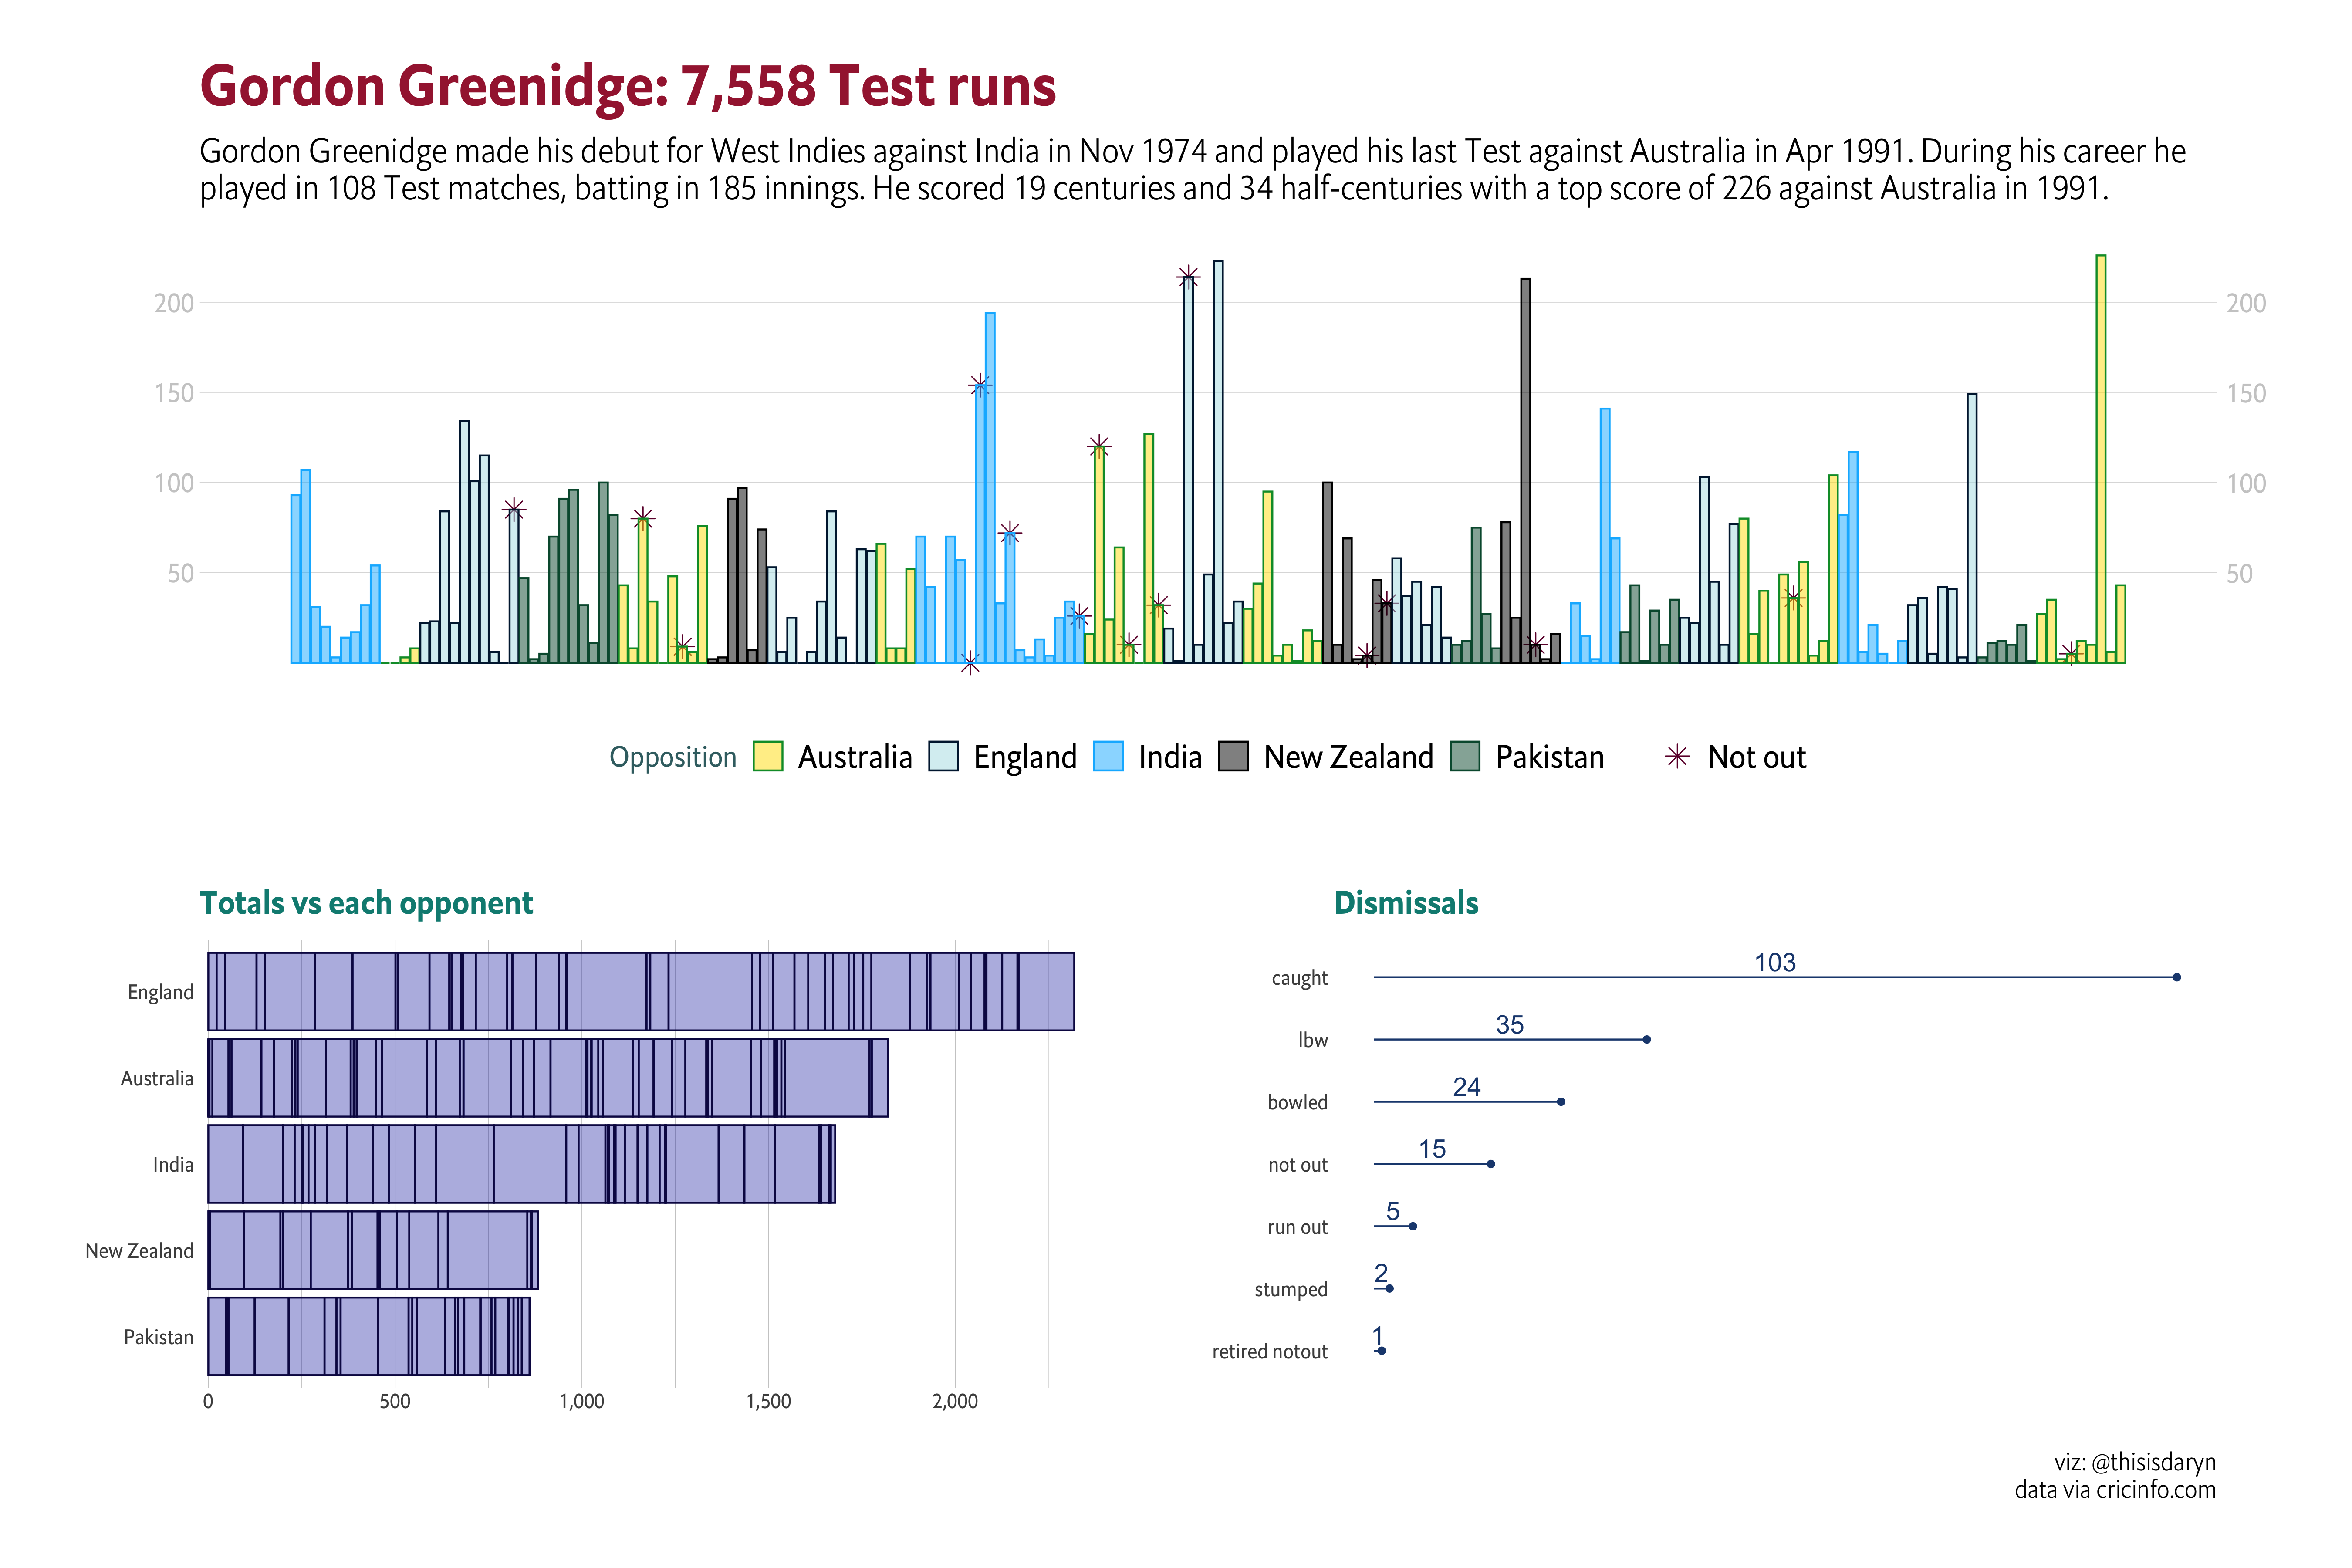Image resolution: width=2352 pixels, height=1568 pixels.
Task: Click the New Zealand grey legend swatch
Action: pos(1233,757)
